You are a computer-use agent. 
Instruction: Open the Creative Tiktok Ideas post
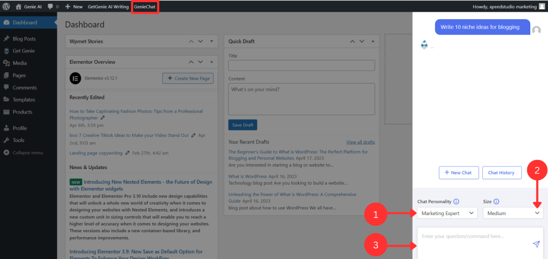click(129, 135)
